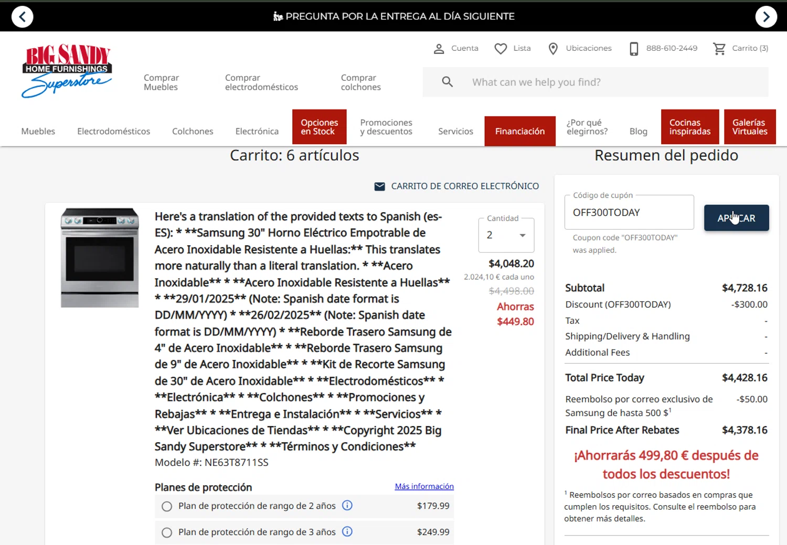
Task: Click the Samsung oven product thumbnail
Action: (100, 258)
